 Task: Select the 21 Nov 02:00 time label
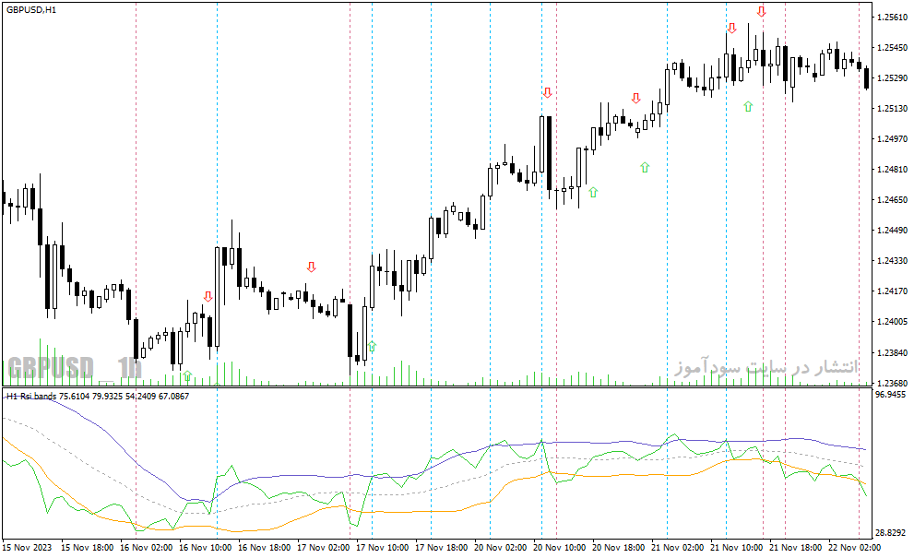677,548
